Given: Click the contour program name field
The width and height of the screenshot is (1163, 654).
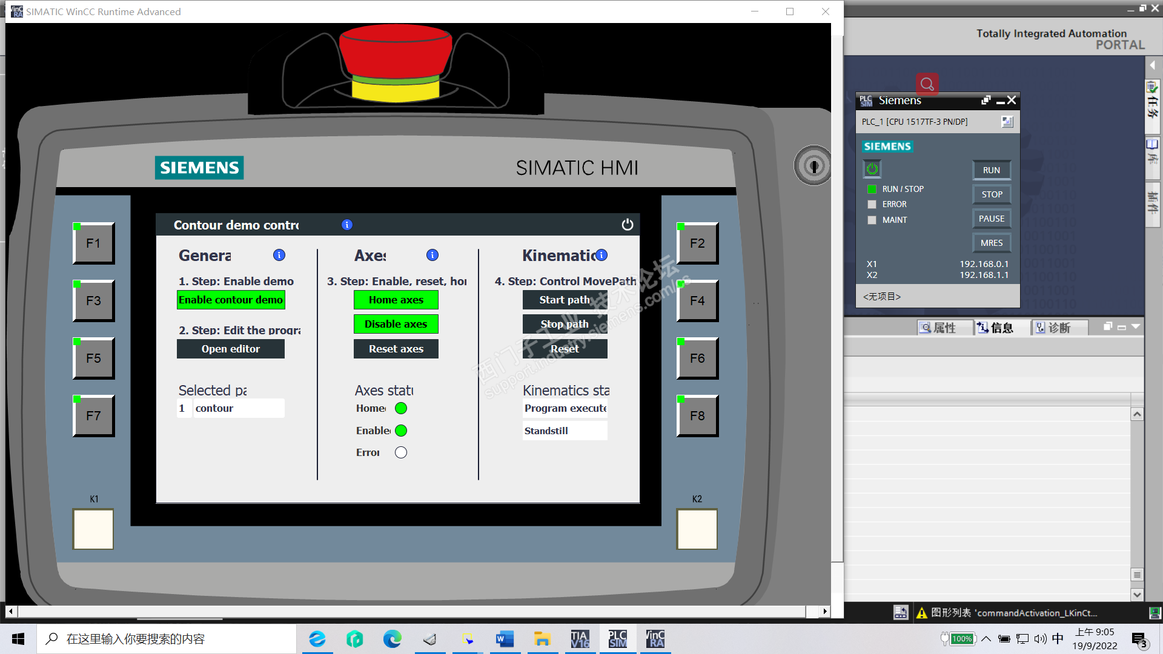Looking at the screenshot, I should click(x=239, y=408).
